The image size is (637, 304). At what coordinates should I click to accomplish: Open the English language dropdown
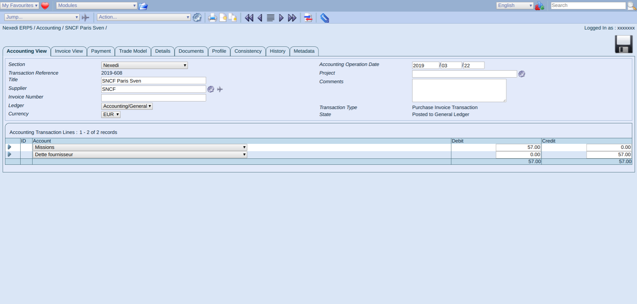click(x=515, y=6)
